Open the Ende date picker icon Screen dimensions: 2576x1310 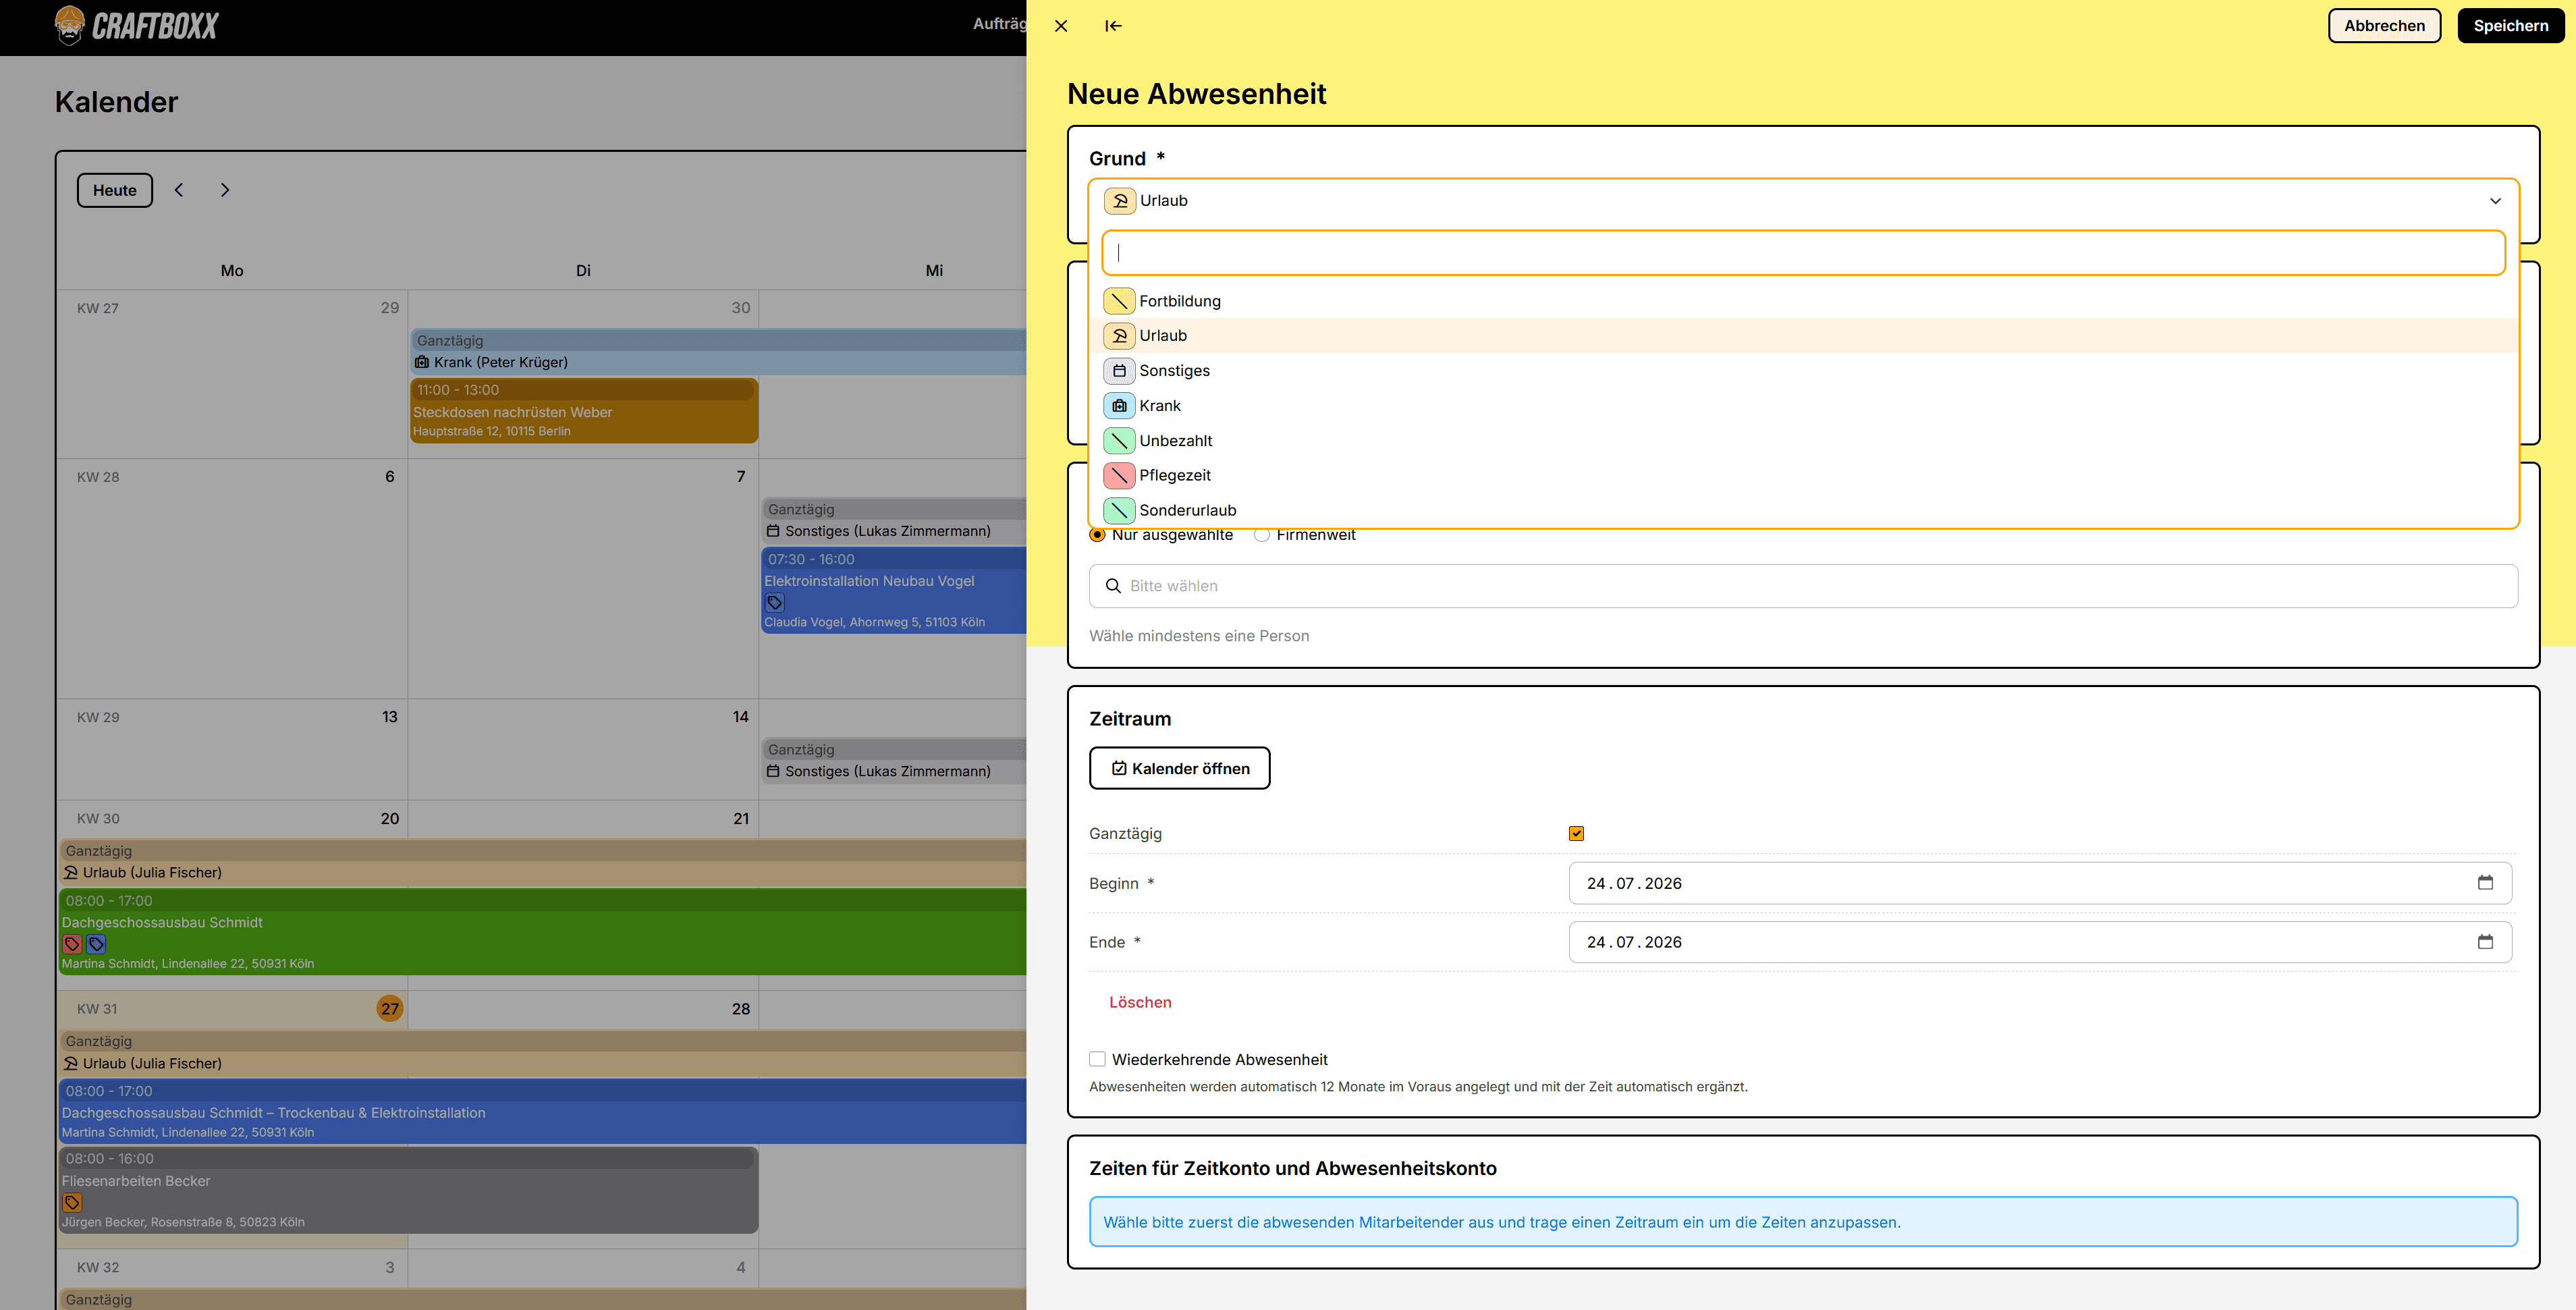point(2485,942)
